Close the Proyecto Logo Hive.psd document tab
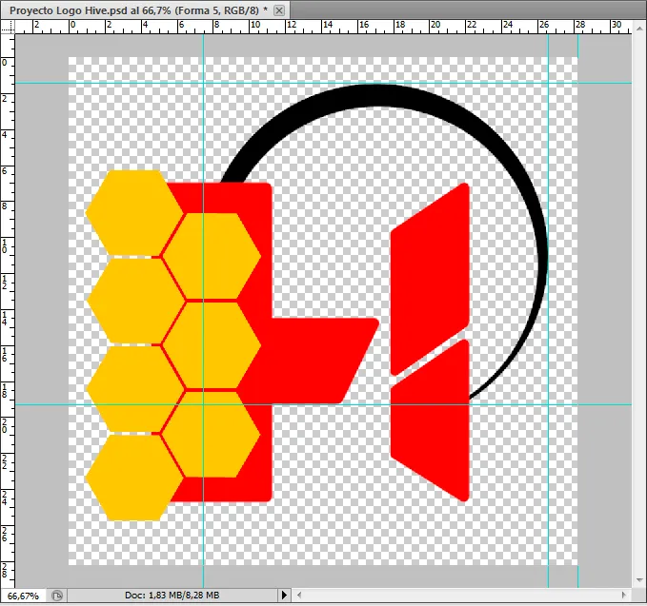Image resolution: width=647 pixels, height=606 pixels. [x=279, y=10]
